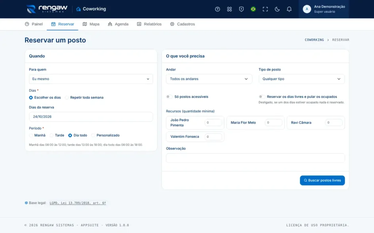374x233 pixels.
Task: Open the "Para quem" dropdown
Action: [x=91, y=79]
